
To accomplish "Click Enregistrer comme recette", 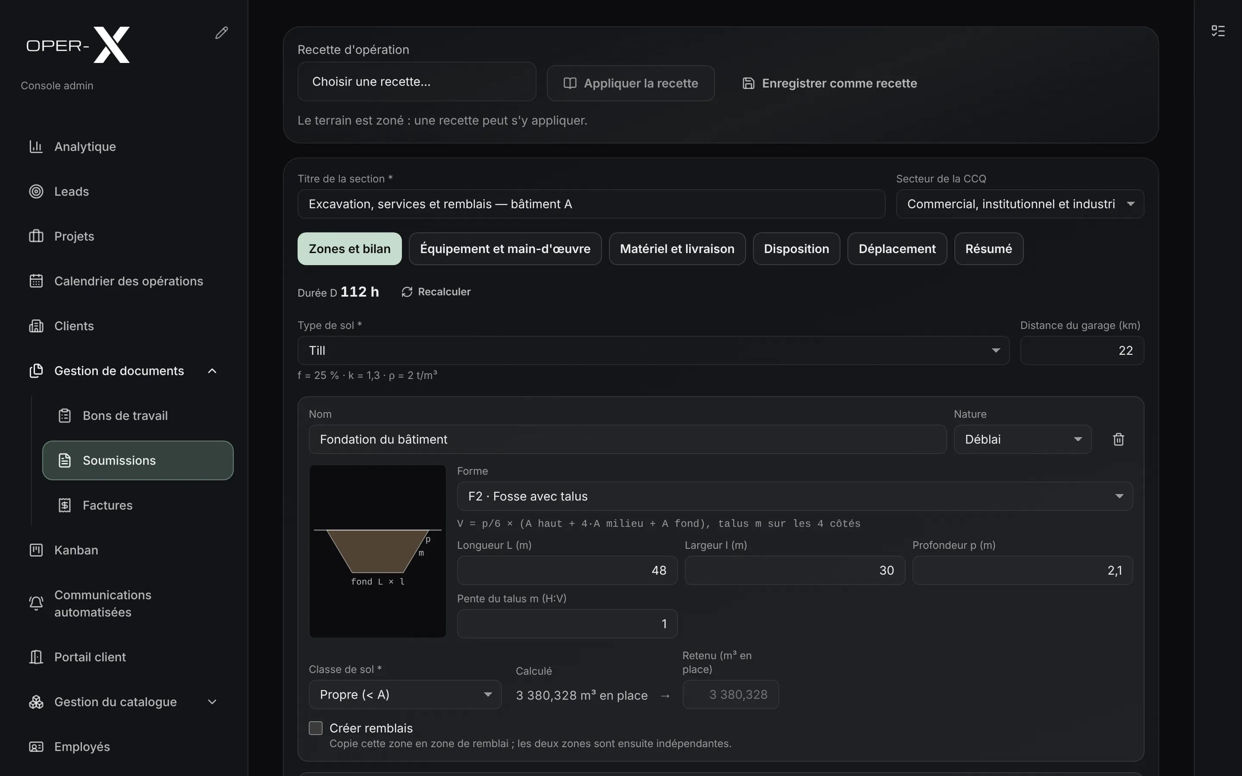I will [x=829, y=83].
